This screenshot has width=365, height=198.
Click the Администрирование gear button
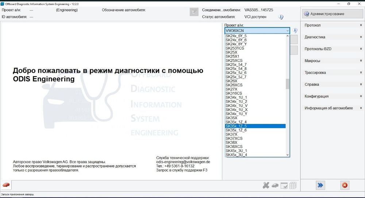(332, 14)
